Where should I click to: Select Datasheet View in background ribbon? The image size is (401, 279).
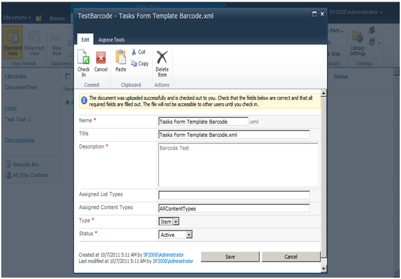pyautogui.click(x=34, y=42)
